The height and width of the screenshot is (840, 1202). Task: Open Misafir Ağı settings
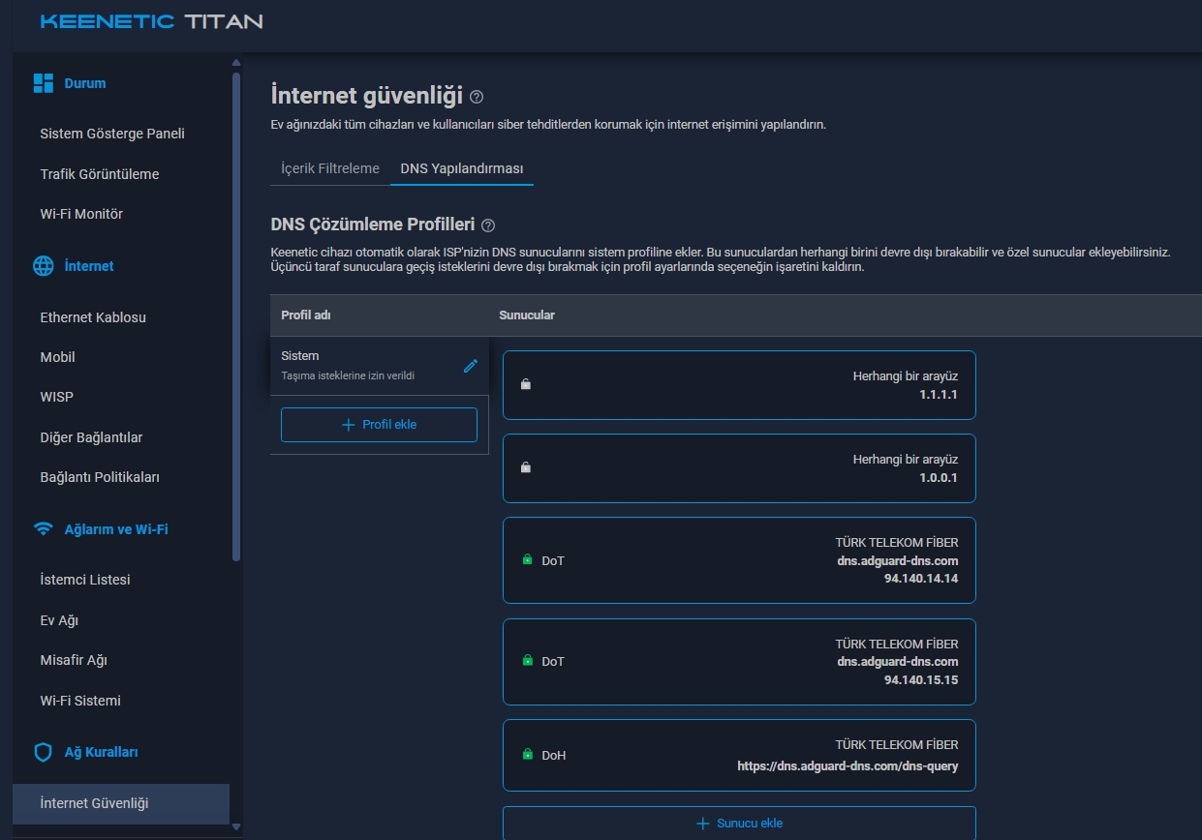pyautogui.click(x=74, y=660)
